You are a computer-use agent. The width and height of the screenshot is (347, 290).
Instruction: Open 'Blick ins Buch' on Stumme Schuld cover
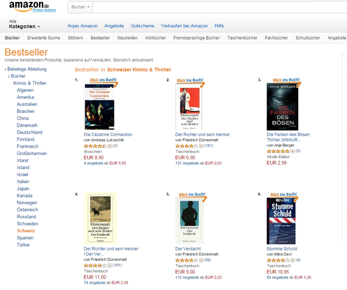(284, 195)
